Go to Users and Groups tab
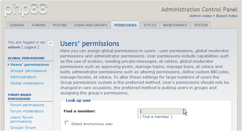Screen dimensions: 242x131 pyautogui.click(x=90, y=25)
